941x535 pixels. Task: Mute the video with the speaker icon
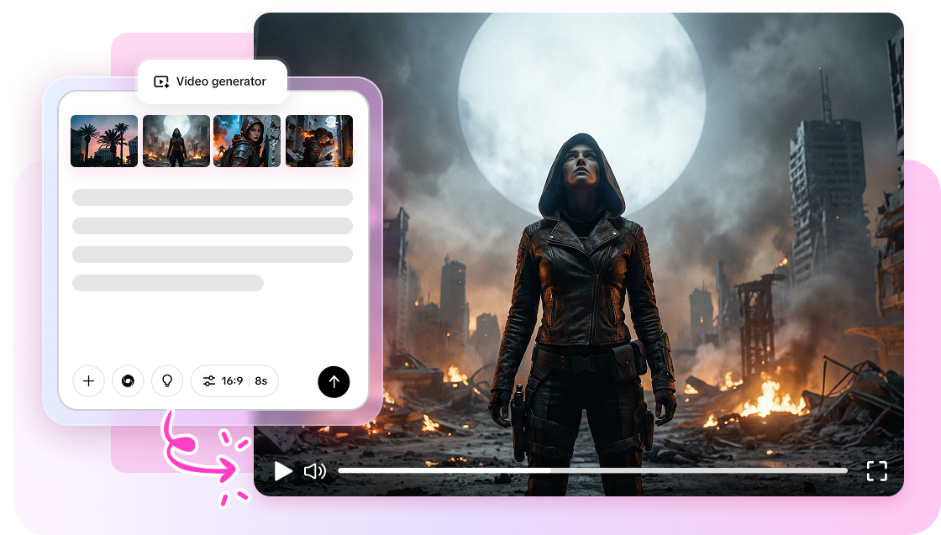[x=315, y=471]
